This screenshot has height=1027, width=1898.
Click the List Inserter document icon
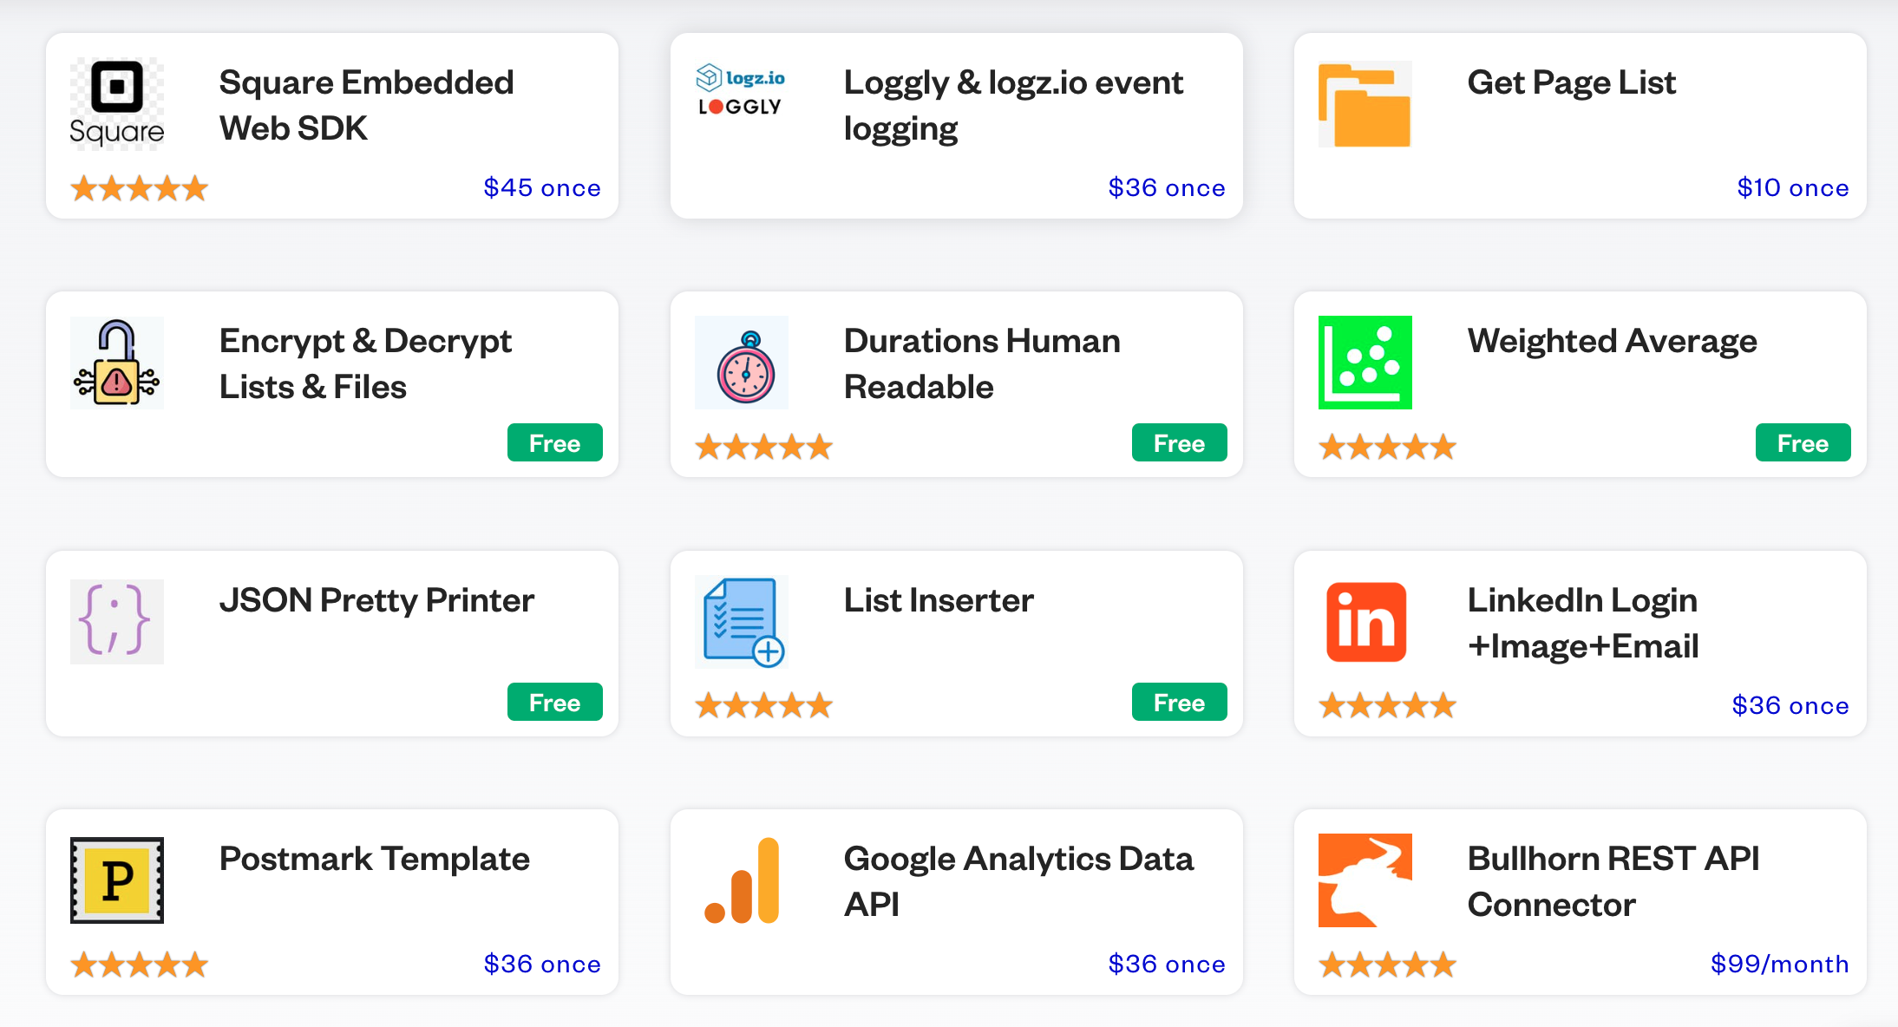743,622
